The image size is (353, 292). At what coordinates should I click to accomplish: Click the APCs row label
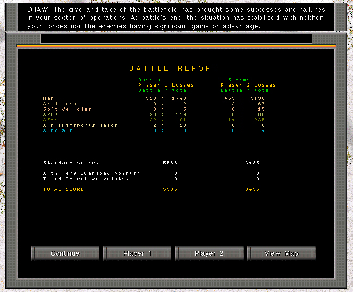pyautogui.click(x=50, y=114)
